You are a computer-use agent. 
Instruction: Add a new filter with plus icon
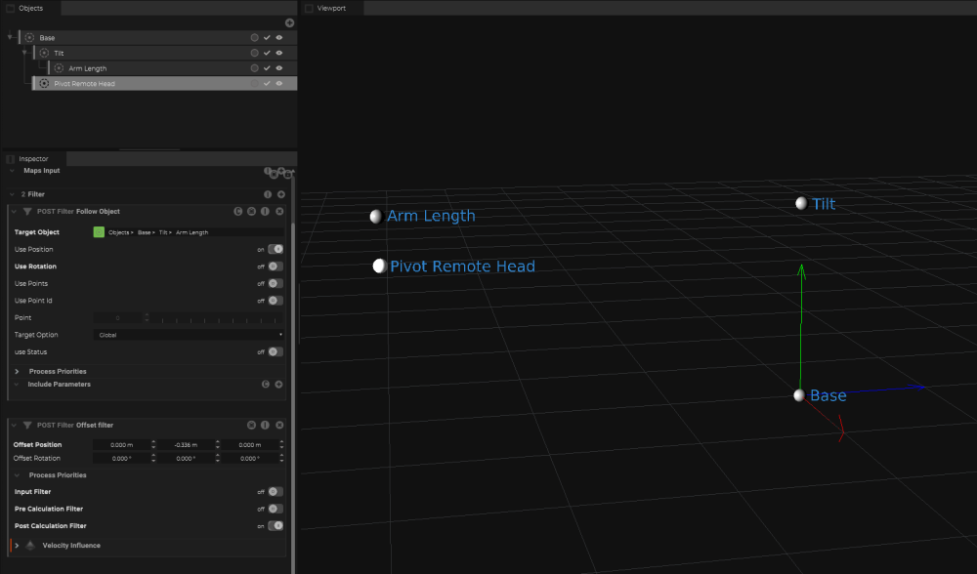pyautogui.click(x=280, y=194)
